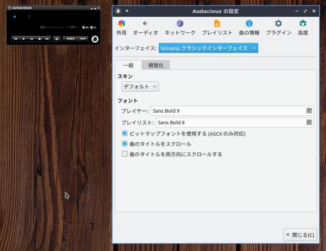Viewport: 326px width, 251px height.
Task: Click previous track button in Audacious player
Action: tap(16, 39)
